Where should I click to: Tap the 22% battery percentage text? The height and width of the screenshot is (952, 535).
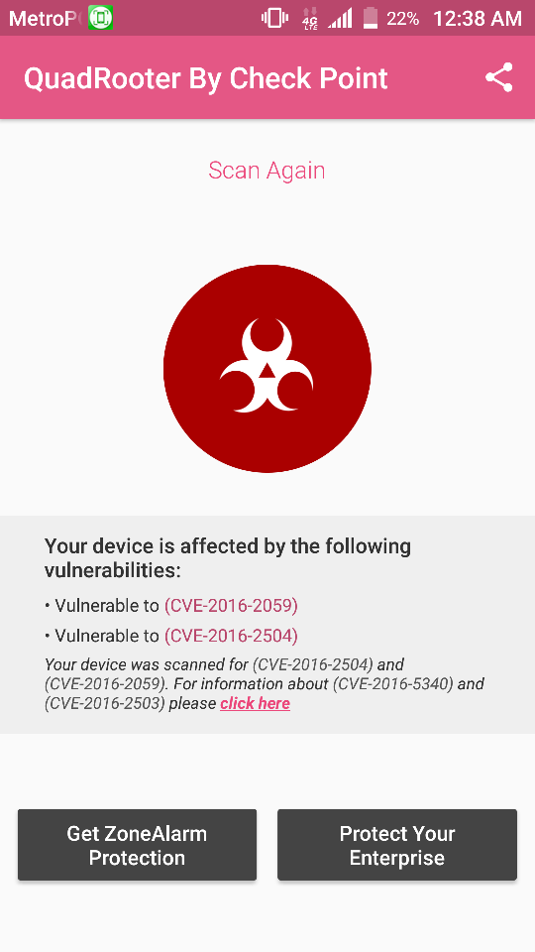(403, 18)
